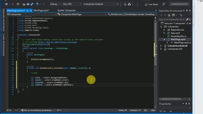Screen dimensions: 203x114
Task: Open the Debug configuration dropdown
Action: (x=55, y=4)
